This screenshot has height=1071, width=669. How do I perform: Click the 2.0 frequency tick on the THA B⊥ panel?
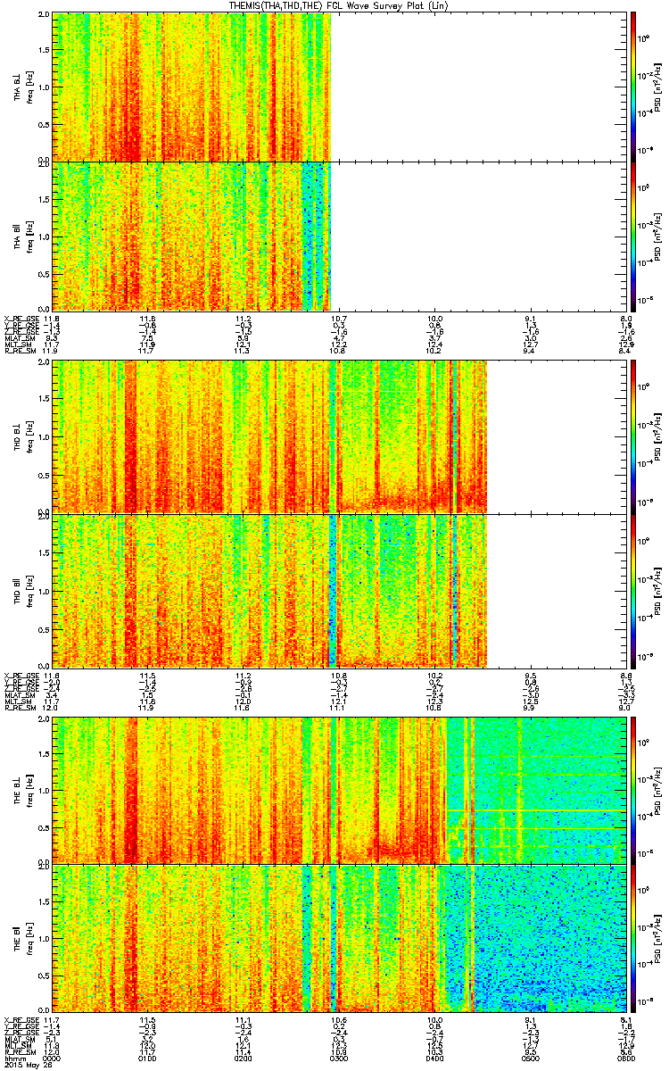point(45,16)
